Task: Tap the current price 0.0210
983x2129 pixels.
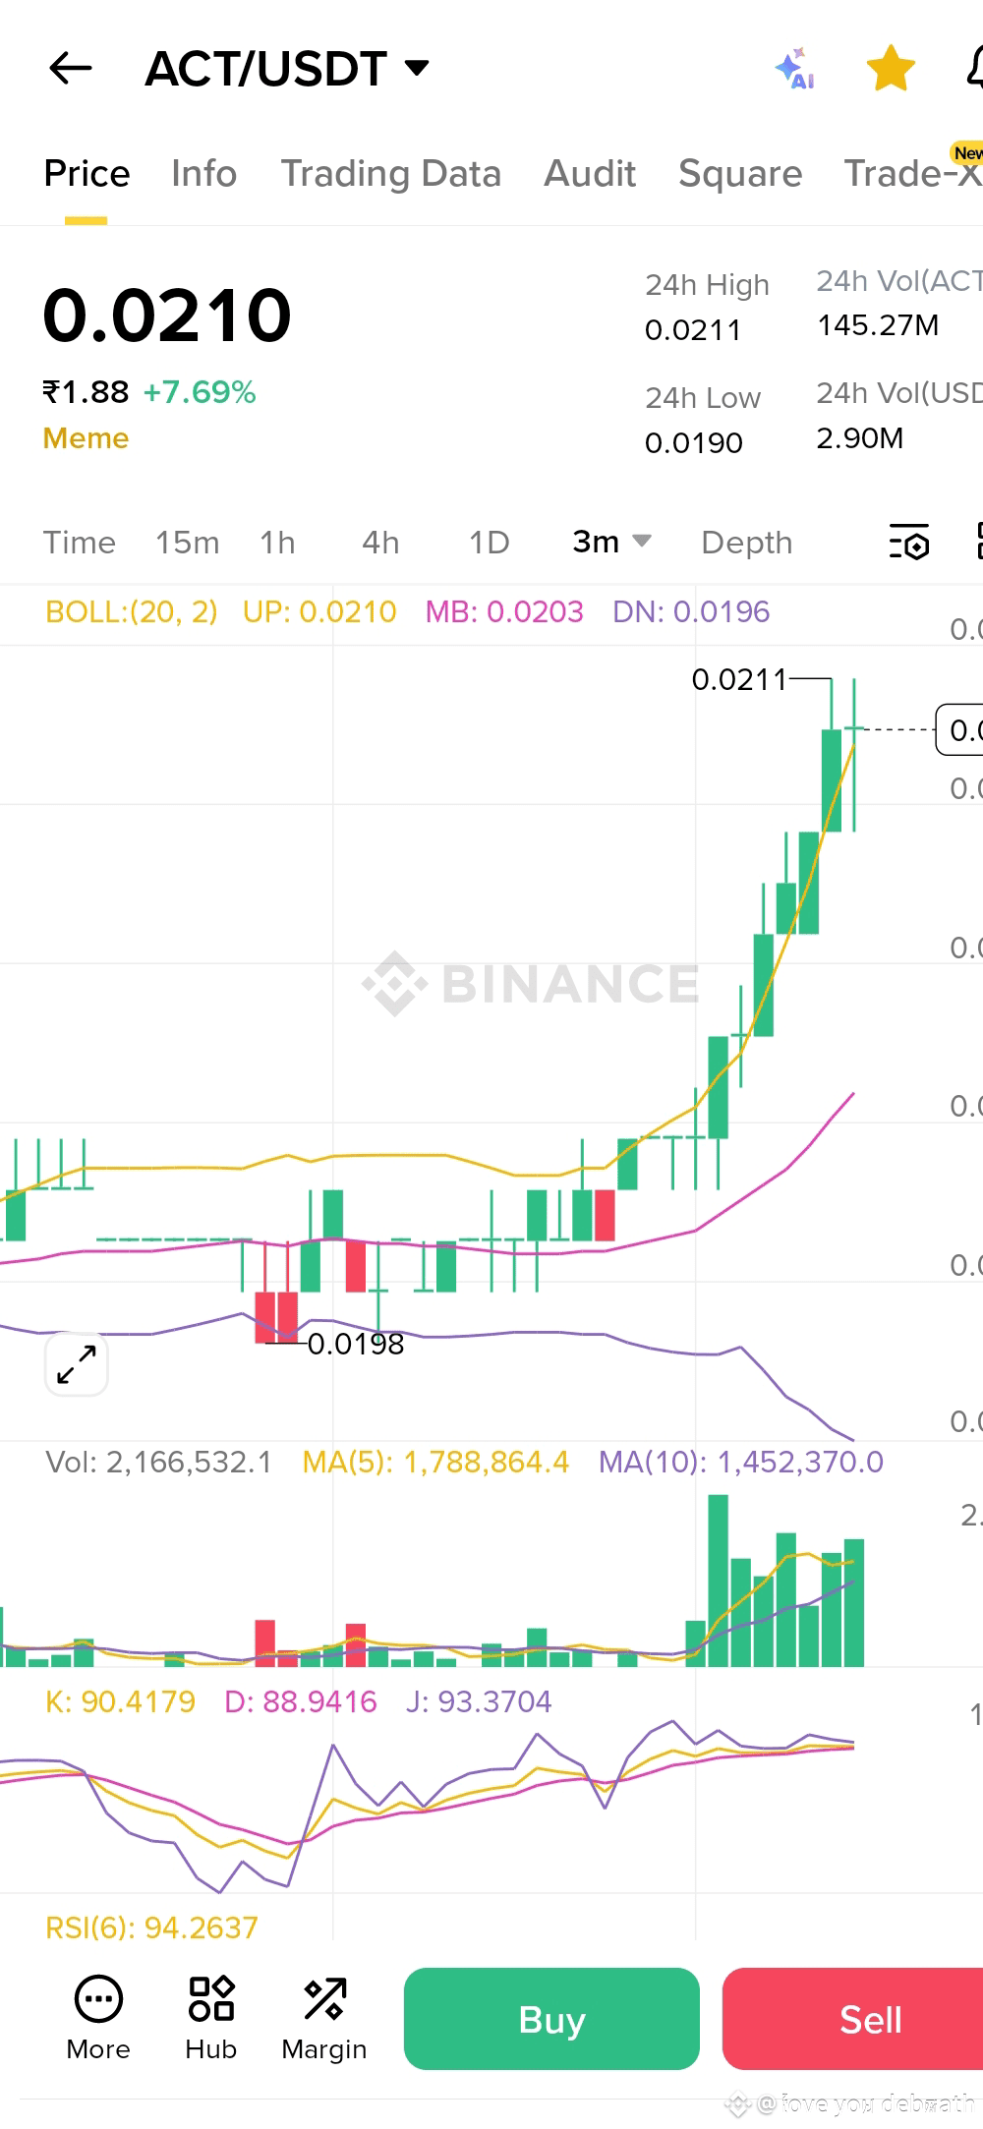Action: [167, 316]
